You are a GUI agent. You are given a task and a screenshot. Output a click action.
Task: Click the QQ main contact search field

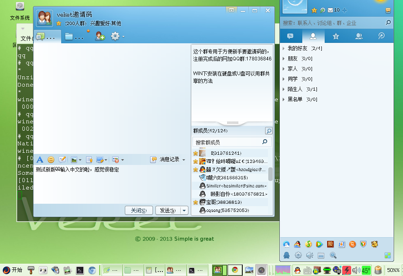click(337, 23)
